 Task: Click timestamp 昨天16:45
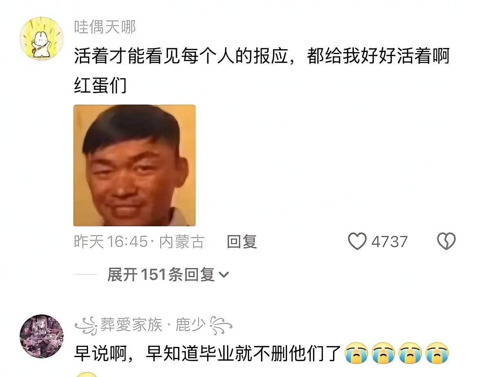111,242
